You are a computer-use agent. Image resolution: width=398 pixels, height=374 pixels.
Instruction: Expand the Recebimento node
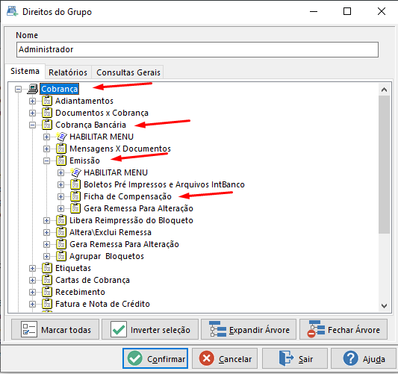tap(32, 292)
